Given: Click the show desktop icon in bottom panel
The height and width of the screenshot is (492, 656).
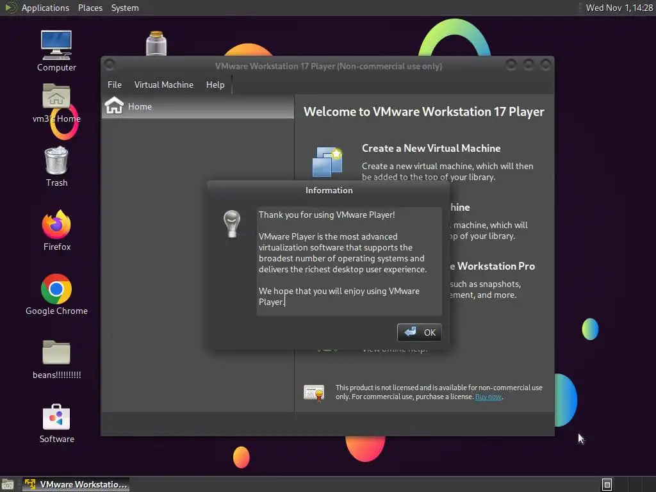Looking at the screenshot, I should tap(8, 485).
